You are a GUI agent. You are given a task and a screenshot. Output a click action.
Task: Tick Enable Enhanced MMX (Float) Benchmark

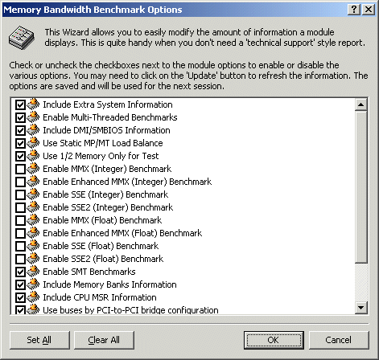pos(20,233)
